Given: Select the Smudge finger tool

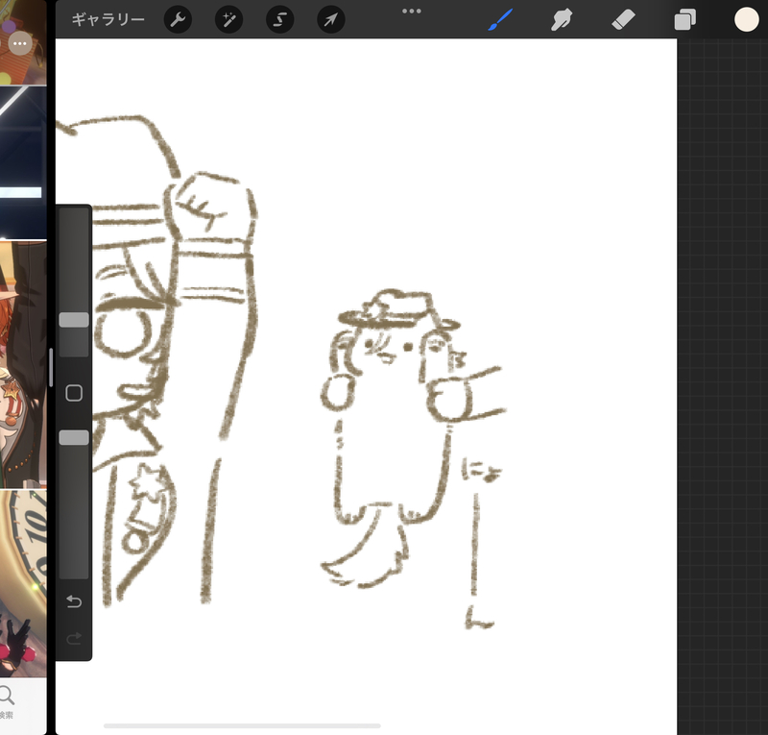Looking at the screenshot, I should pos(562,20).
